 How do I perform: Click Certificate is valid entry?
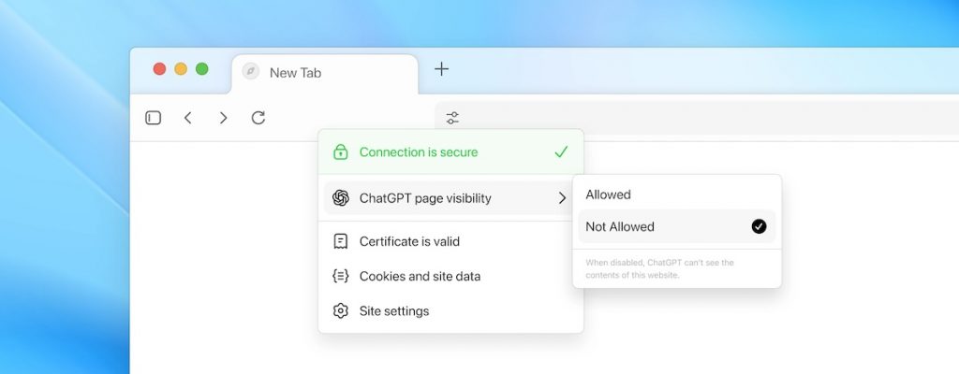click(409, 241)
